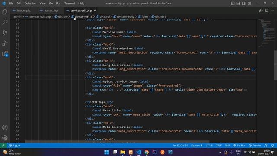Expand the div.card breadcrumb
Image resolution: width=277 pixels, height=156 pixels.
point(103,16)
